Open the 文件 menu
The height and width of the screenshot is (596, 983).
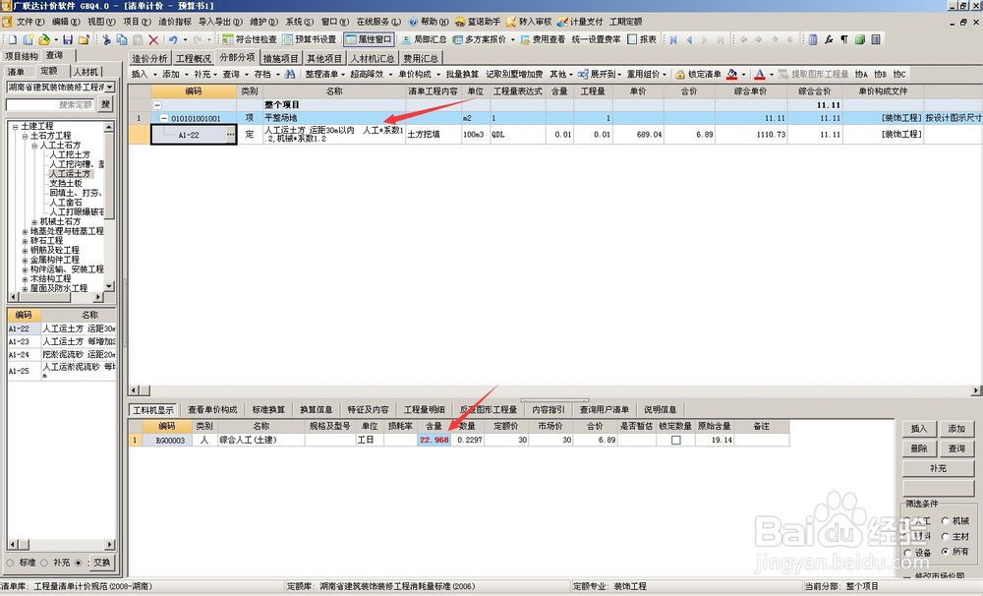(29, 22)
